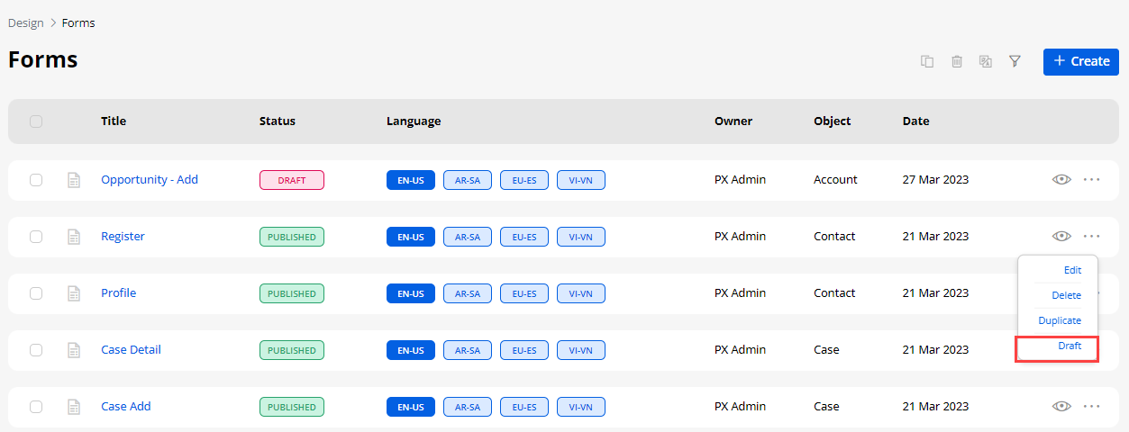Click the document icon beside Case Detail
The height and width of the screenshot is (432, 1129).
74,350
